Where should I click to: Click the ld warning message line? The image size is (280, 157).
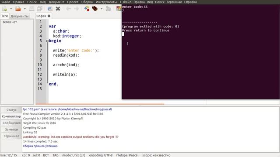[x=71, y=137]
